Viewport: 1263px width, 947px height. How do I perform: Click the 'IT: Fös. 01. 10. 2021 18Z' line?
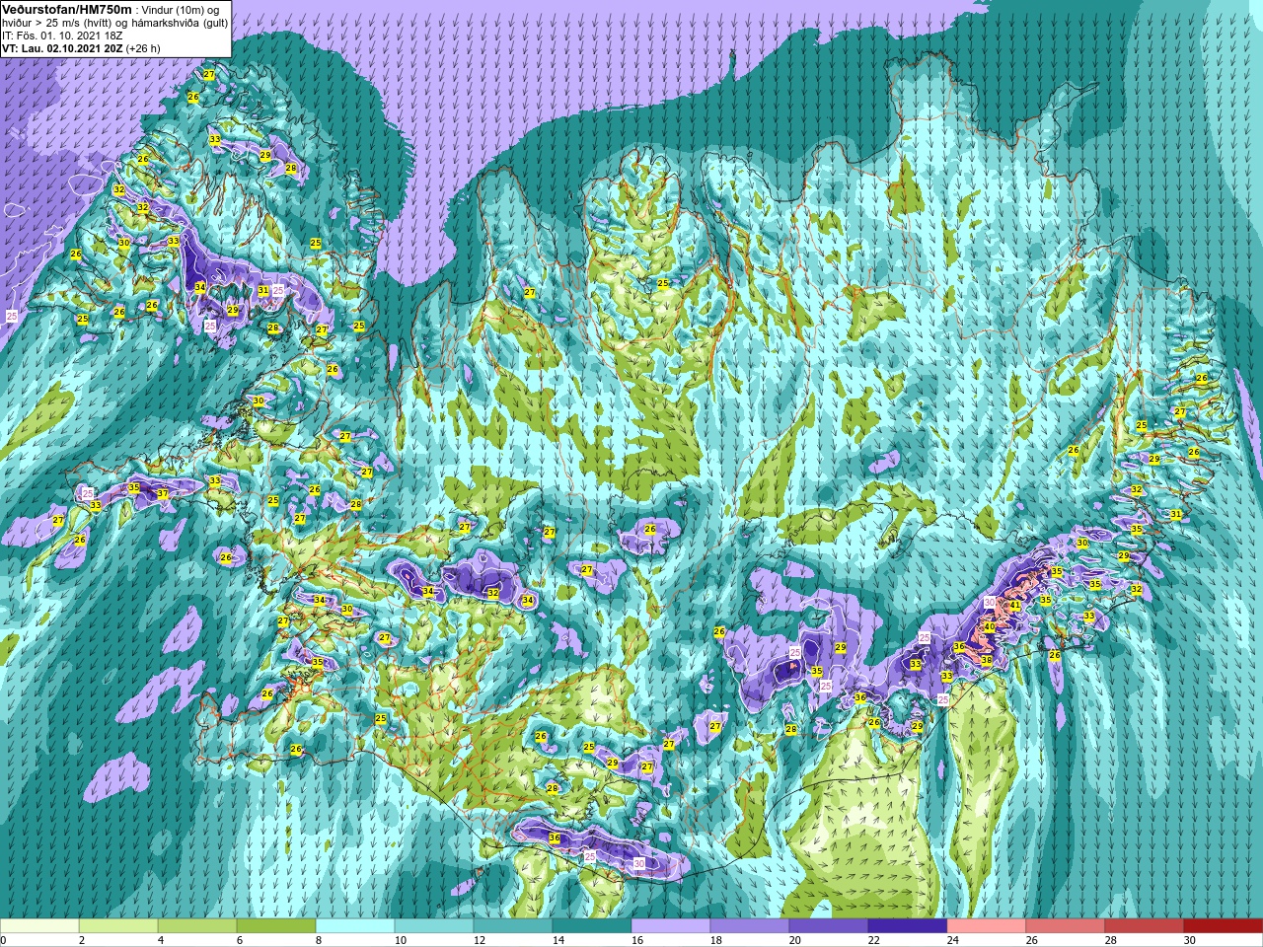tap(62, 35)
